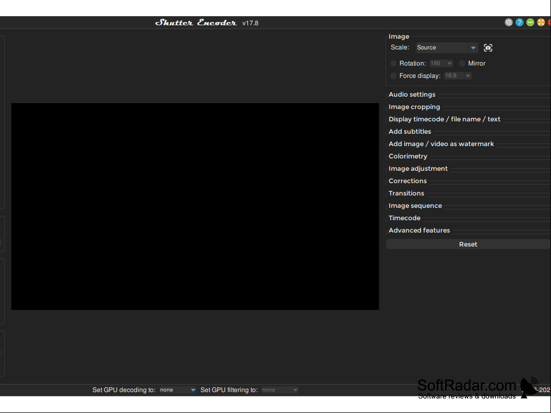Click the Scale: label
The width and height of the screenshot is (551, 413).
(400, 47)
